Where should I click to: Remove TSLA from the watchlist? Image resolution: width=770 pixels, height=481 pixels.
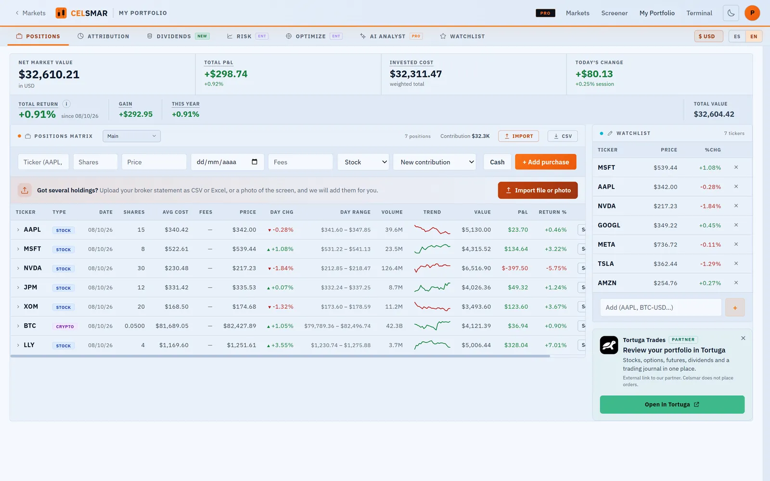coord(736,264)
